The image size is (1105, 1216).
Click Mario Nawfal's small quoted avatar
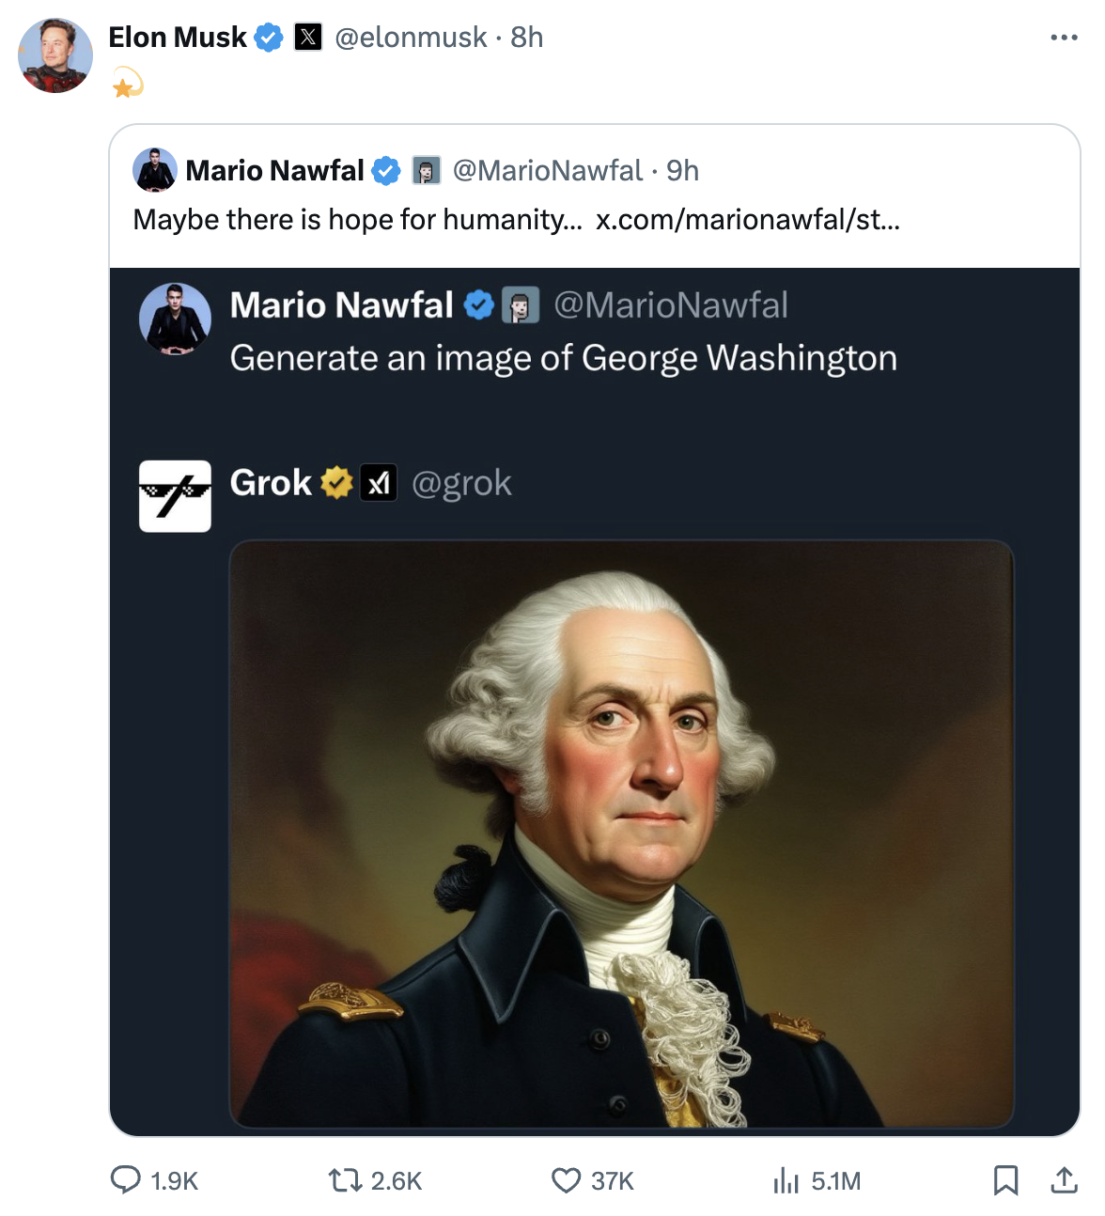click(x=155, y=170)
